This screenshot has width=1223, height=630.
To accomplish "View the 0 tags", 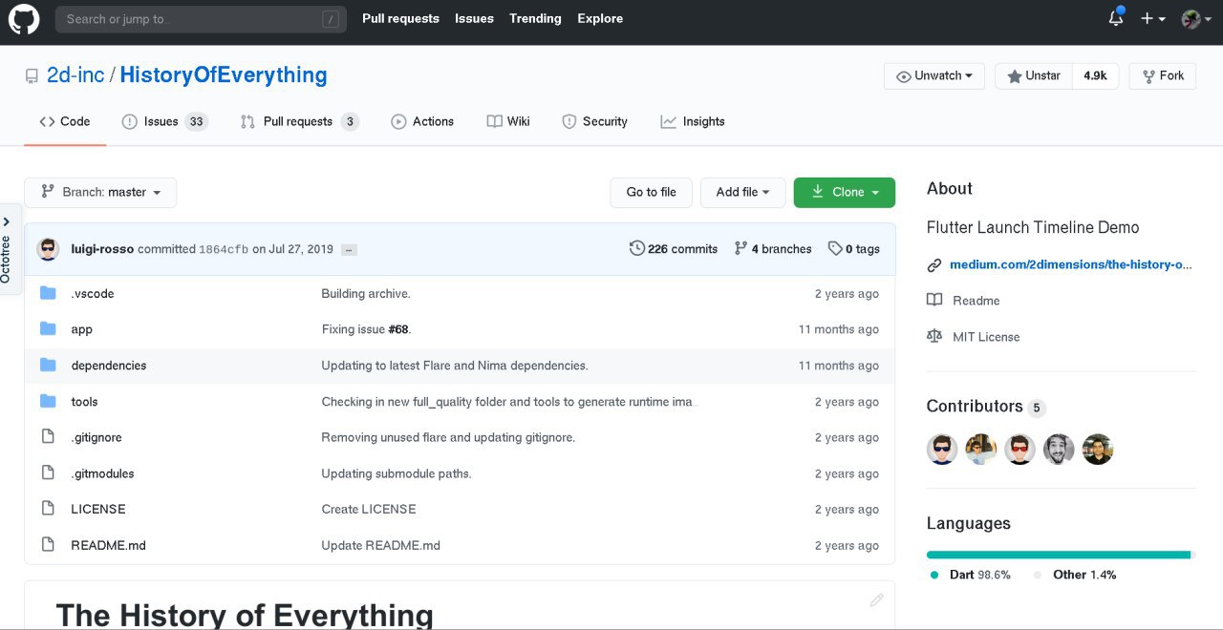I will pos(854,249).
